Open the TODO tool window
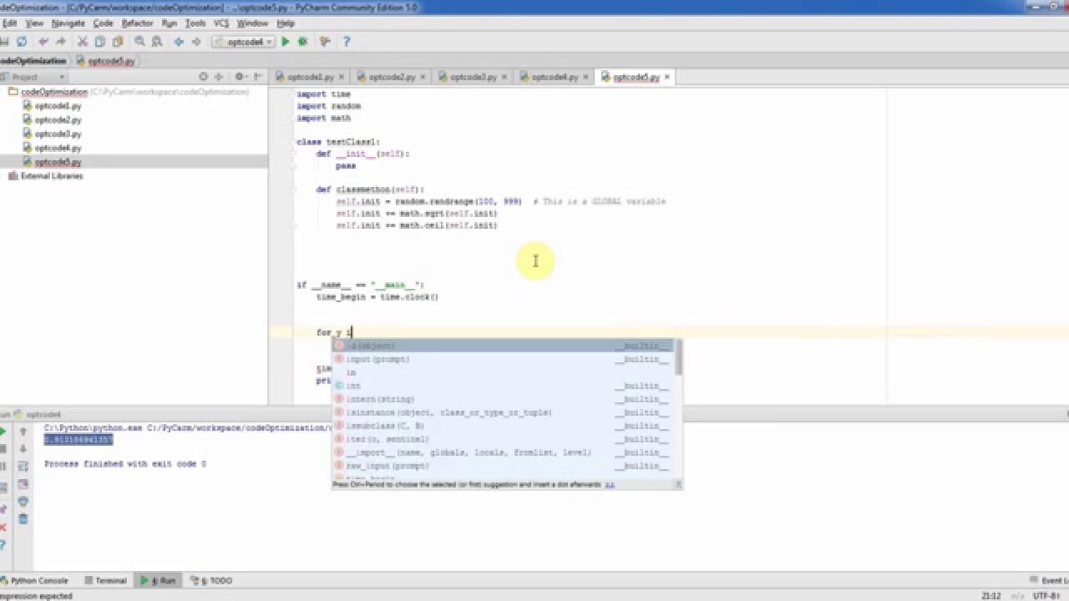The image size is (1069, 601). point(212,580)
